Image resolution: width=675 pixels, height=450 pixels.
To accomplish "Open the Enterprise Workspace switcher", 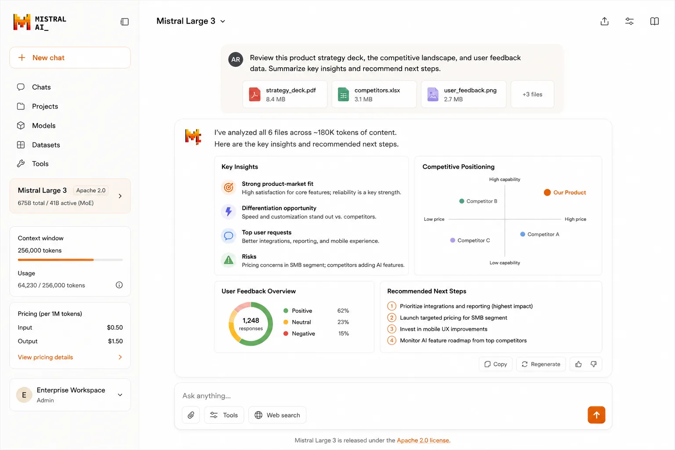I will [x=70, y=395].
